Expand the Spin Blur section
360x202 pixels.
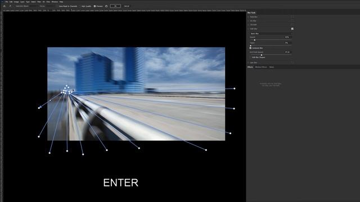coord(248,62)
